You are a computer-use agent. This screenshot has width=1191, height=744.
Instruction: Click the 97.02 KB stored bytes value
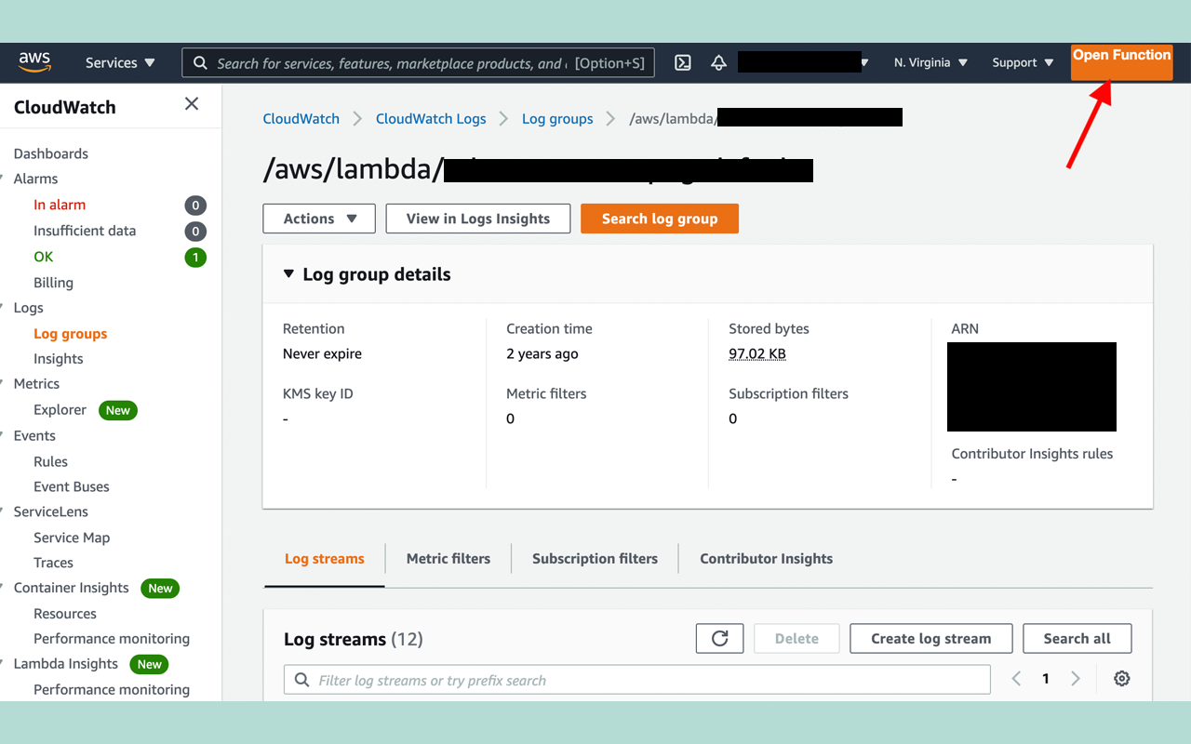point(757,353)
